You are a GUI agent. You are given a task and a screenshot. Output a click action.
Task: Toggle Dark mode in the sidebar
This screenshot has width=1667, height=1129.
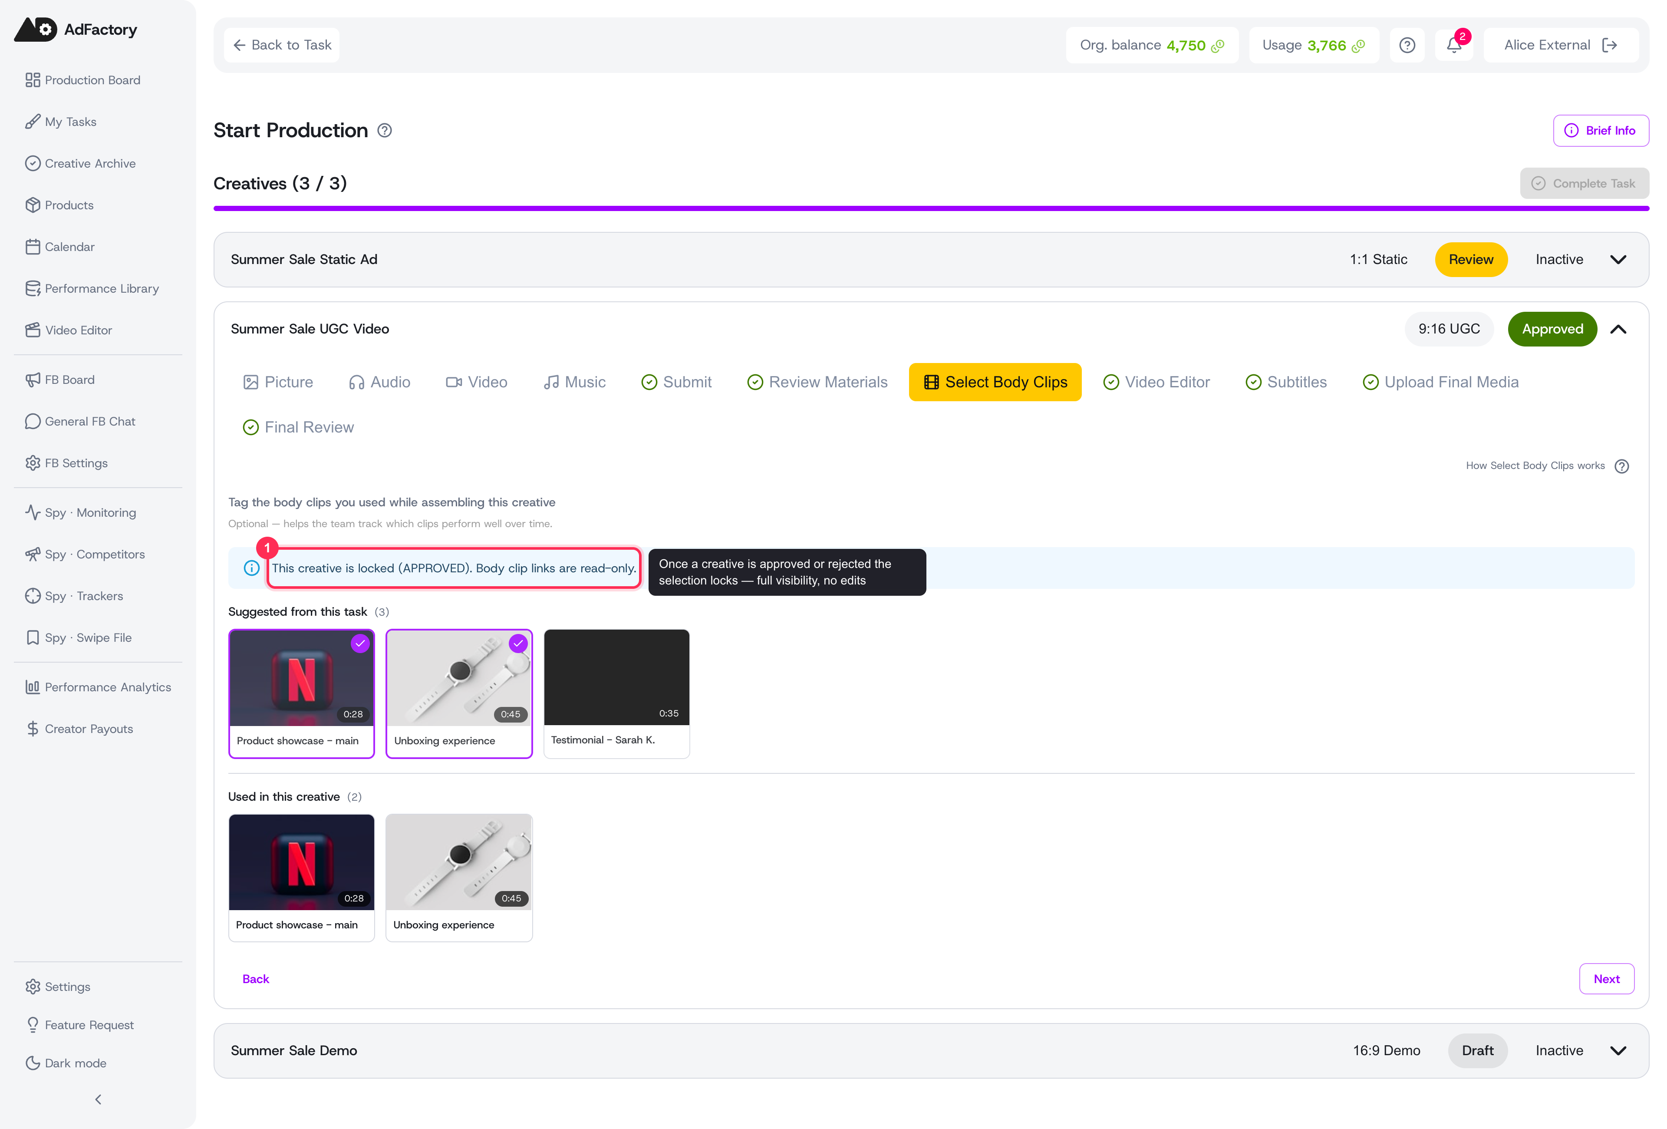pos(75,1063)
